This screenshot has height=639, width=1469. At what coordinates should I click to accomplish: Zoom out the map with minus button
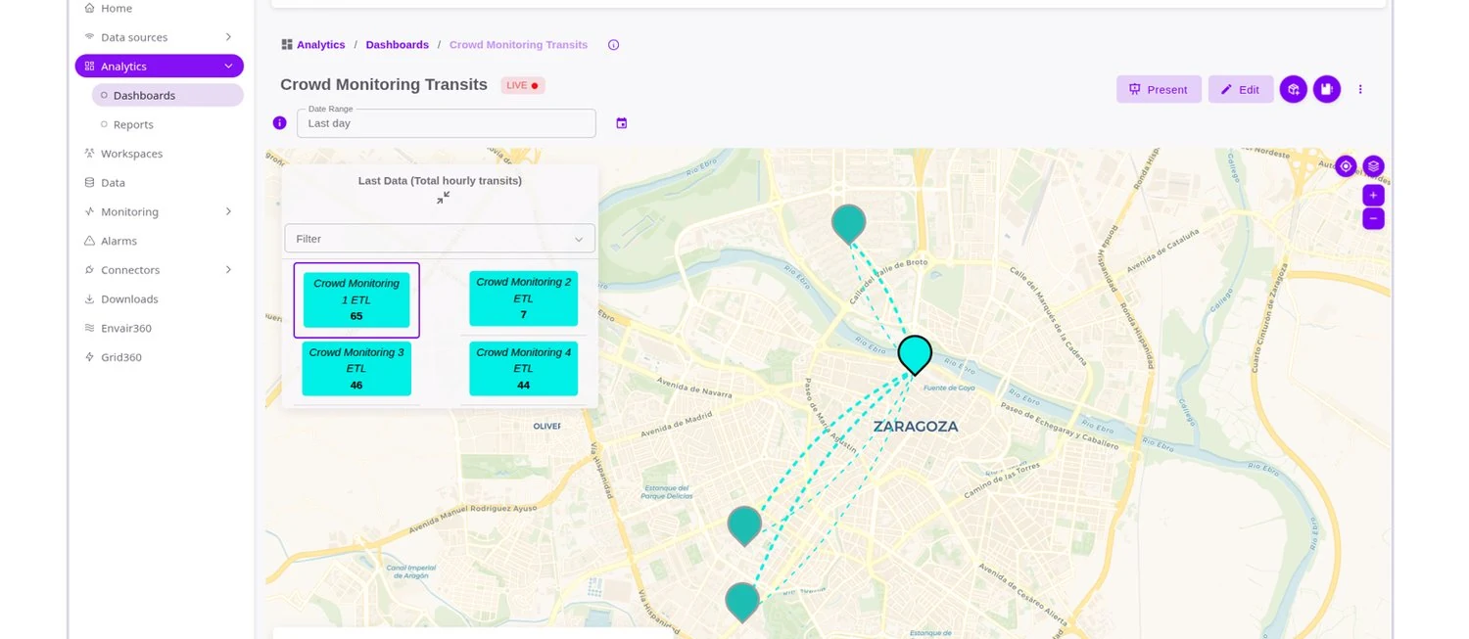[x=1373, y=218]
